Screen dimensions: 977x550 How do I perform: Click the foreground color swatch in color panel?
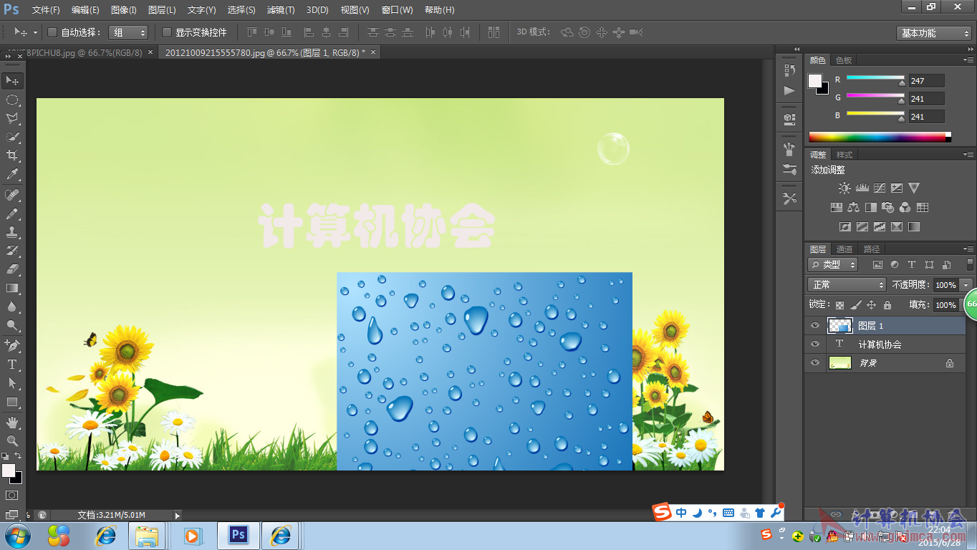click(x=815, y=81)
